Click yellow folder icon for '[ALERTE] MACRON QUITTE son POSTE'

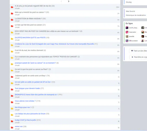[12, 39]
